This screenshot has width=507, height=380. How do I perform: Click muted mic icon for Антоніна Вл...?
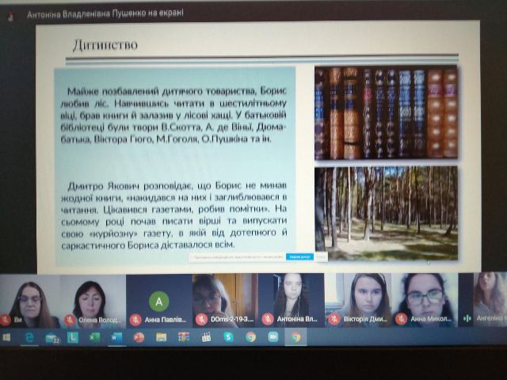[268, 319]
